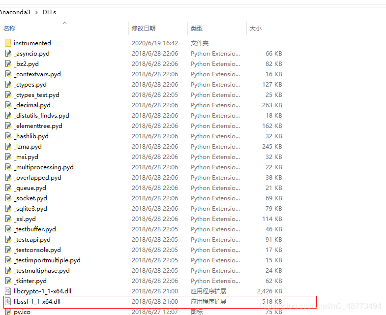The image size is (386, 315).
Task: Select the _overlapped.pyd file icon
Action: pos(8,178)
